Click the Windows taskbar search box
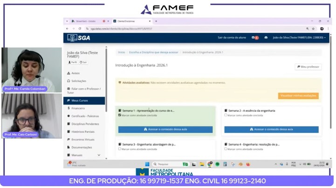Viewport: 336px width, 188px height. pos(167,164)
